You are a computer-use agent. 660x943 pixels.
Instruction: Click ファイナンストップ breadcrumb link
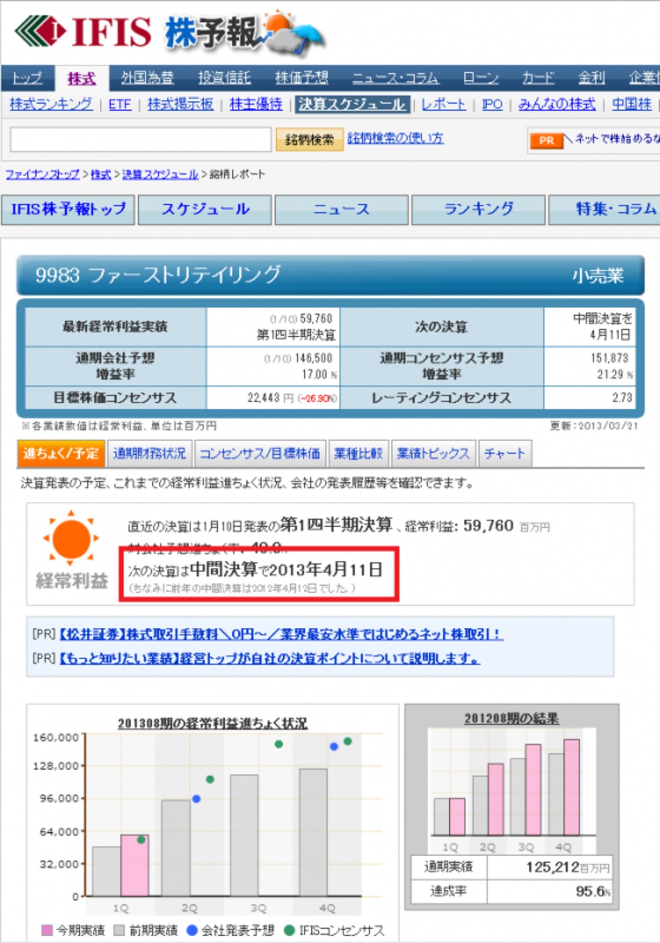(x=42, y=174)
